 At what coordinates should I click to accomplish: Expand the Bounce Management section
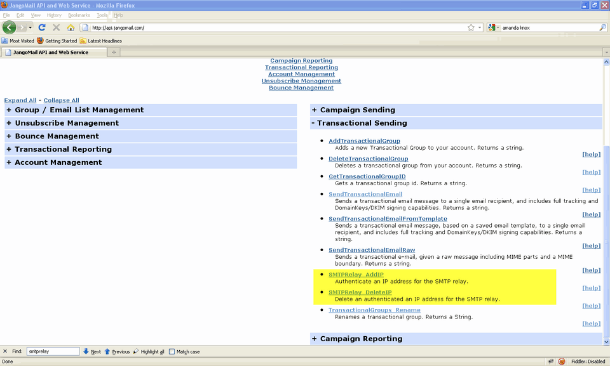click(x=151, y=136)
